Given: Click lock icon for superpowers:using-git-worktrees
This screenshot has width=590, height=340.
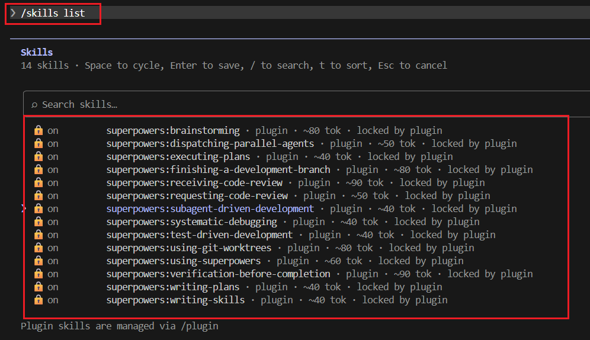Looking at the screenshot, I should (39, 248).
